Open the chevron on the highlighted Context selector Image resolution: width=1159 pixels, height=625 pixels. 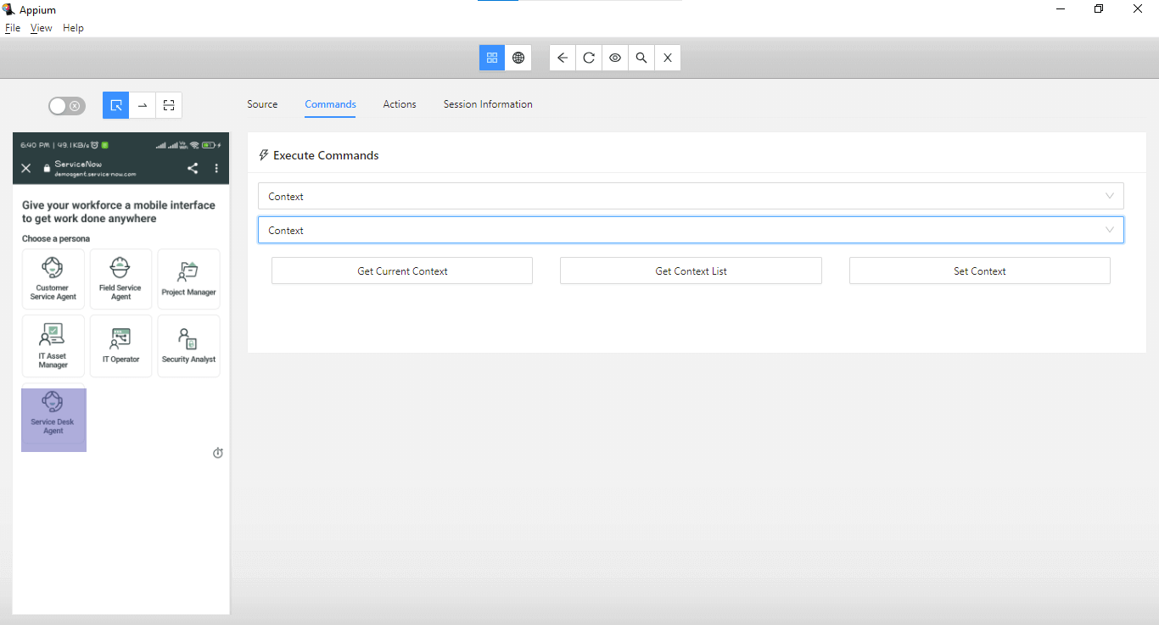(x=1109, y=230)
